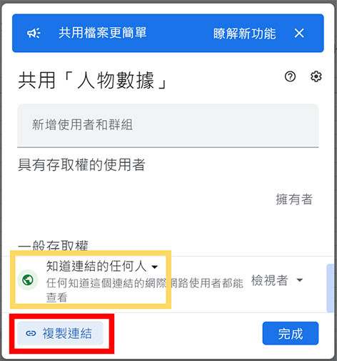Click the 共用檔案更簡單 banner text
Image resolution: width=337 pixels, height=361 pixels.
coord(103,33)
